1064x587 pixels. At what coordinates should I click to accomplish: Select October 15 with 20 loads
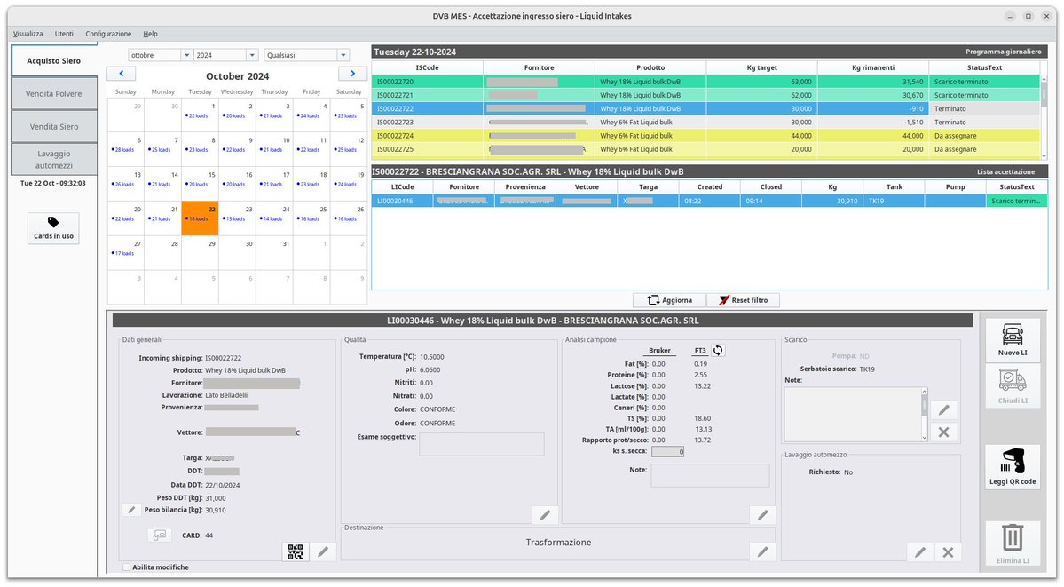point(200,184)
